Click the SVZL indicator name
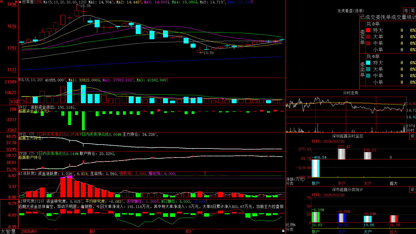The width and height of the screenshot is (416, 234). tap(23, 134)
